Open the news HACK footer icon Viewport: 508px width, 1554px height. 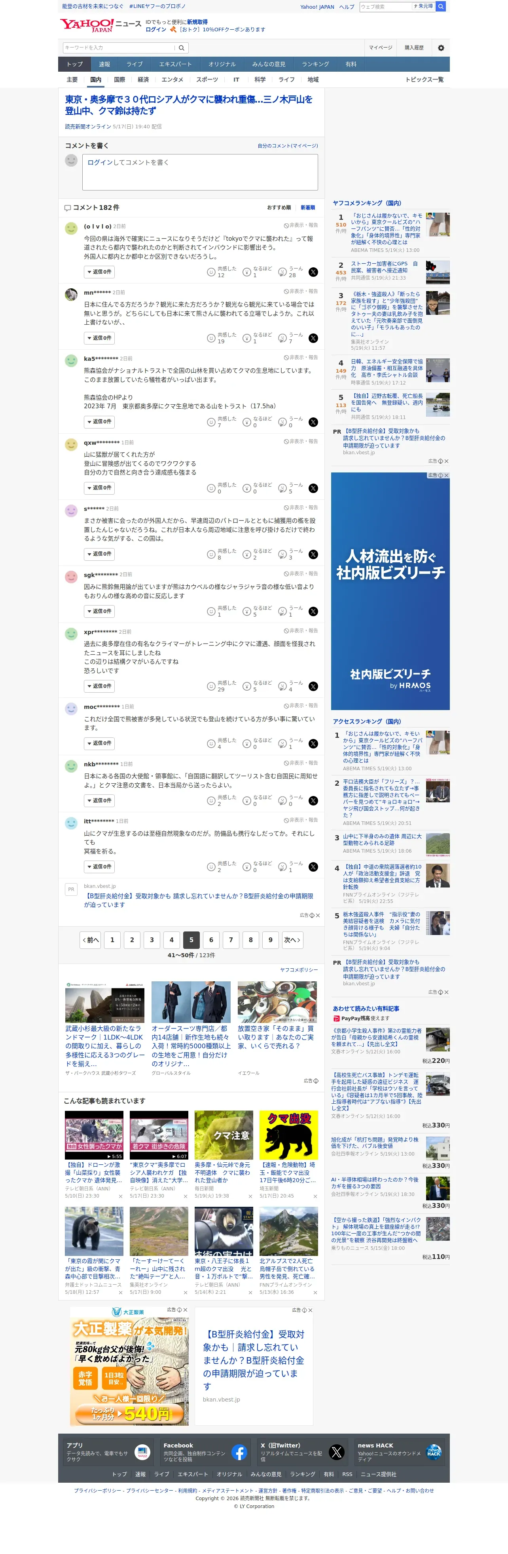(434, 1453)
